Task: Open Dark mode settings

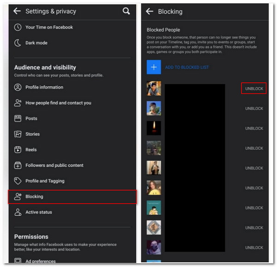Action: click(72, 43)
